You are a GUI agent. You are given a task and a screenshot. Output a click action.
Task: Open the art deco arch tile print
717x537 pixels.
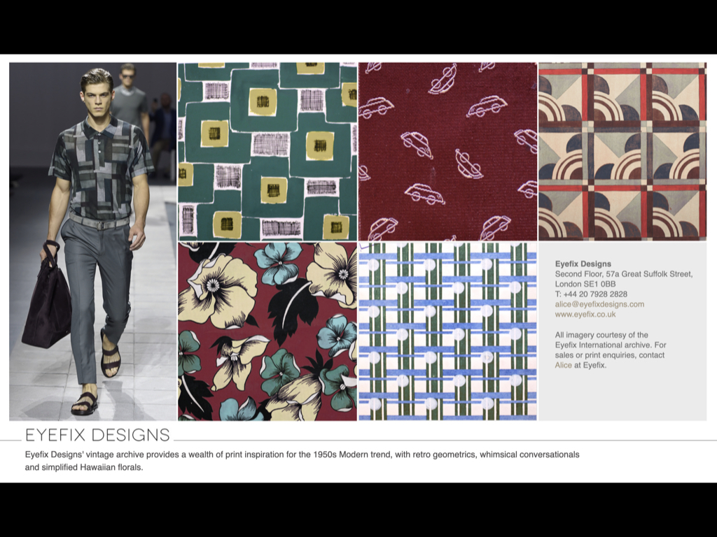pos(622,151)
